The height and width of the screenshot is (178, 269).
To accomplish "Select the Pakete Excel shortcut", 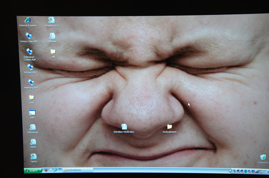I will point(34,157).
